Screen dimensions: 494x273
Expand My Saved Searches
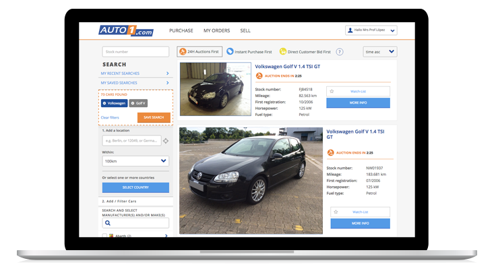(x=135, y=83)
